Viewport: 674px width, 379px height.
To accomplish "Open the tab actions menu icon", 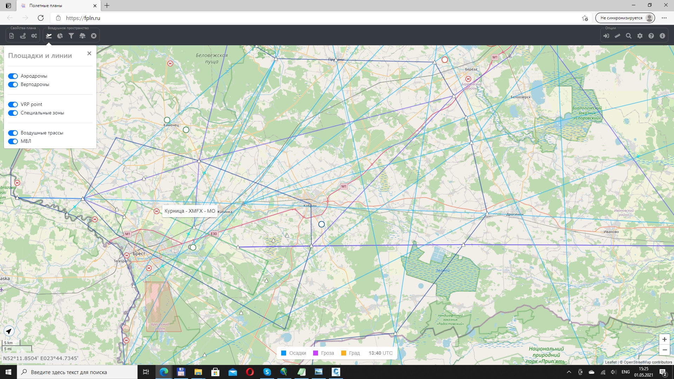I will (x=8, y=6).
